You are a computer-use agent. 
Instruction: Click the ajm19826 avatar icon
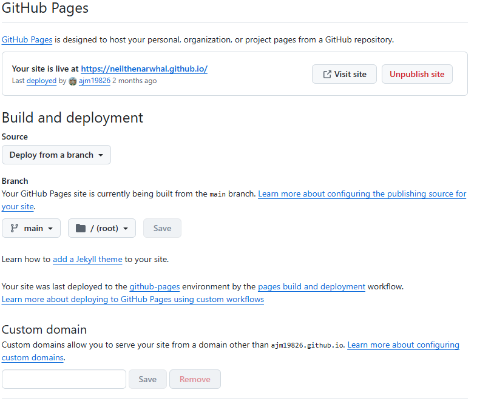point(73,81)
